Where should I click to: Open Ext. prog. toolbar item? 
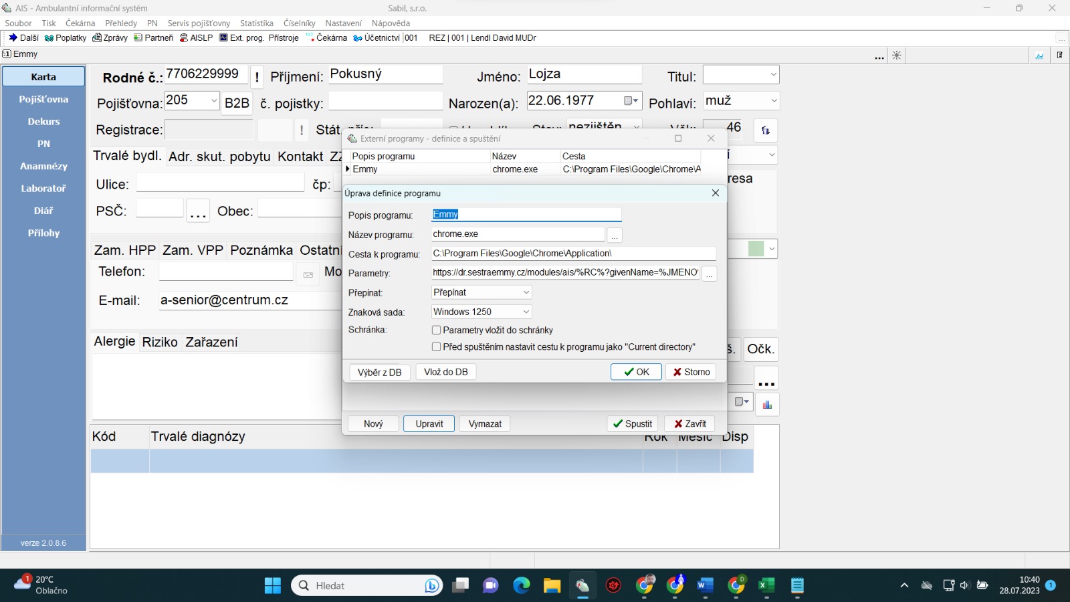point(241,38)
